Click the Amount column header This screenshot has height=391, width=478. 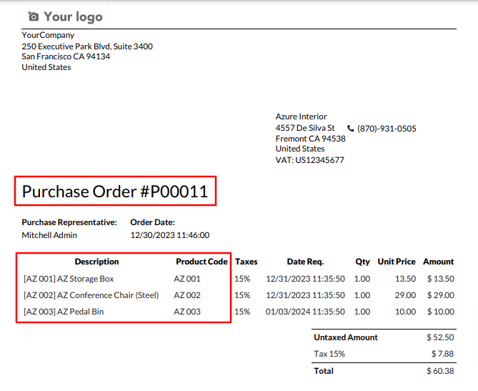click(x=438, y=262)
